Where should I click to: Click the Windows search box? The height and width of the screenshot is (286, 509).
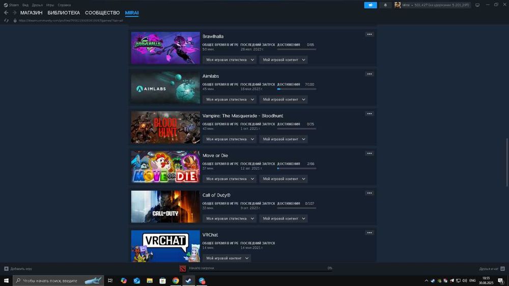coord(59,280)
